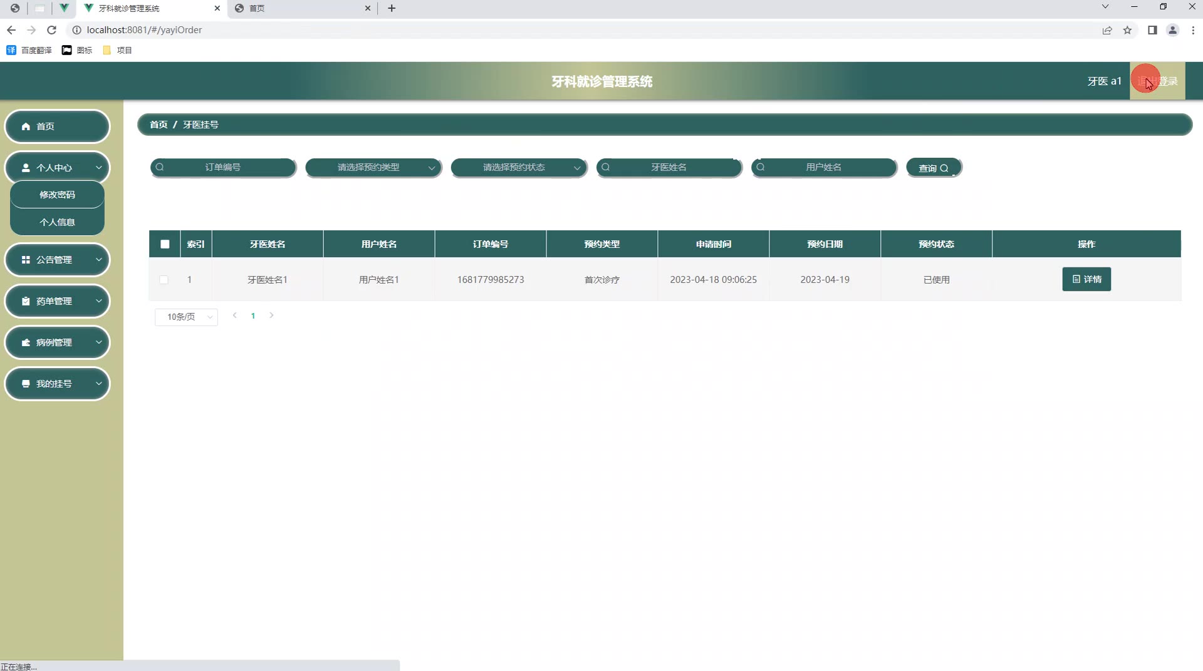Open 个人信息 submenu item
Screen dimensions: 1203x671
57,222
